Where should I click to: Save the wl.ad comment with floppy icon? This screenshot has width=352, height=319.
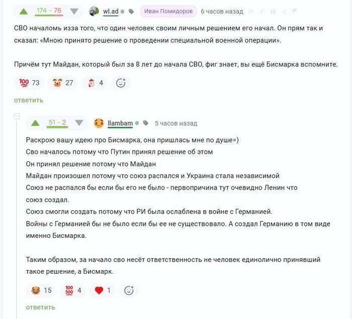[273, 12]
